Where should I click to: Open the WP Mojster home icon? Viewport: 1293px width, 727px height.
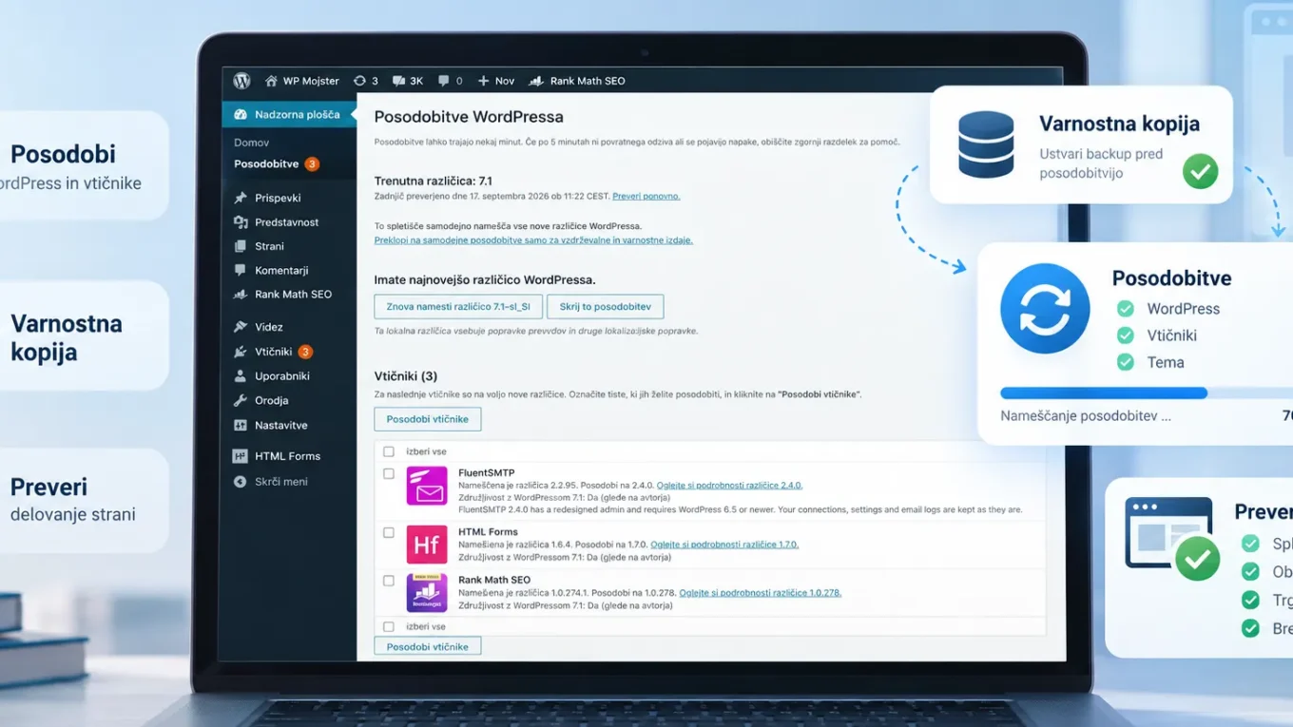[x=272, y=81]
